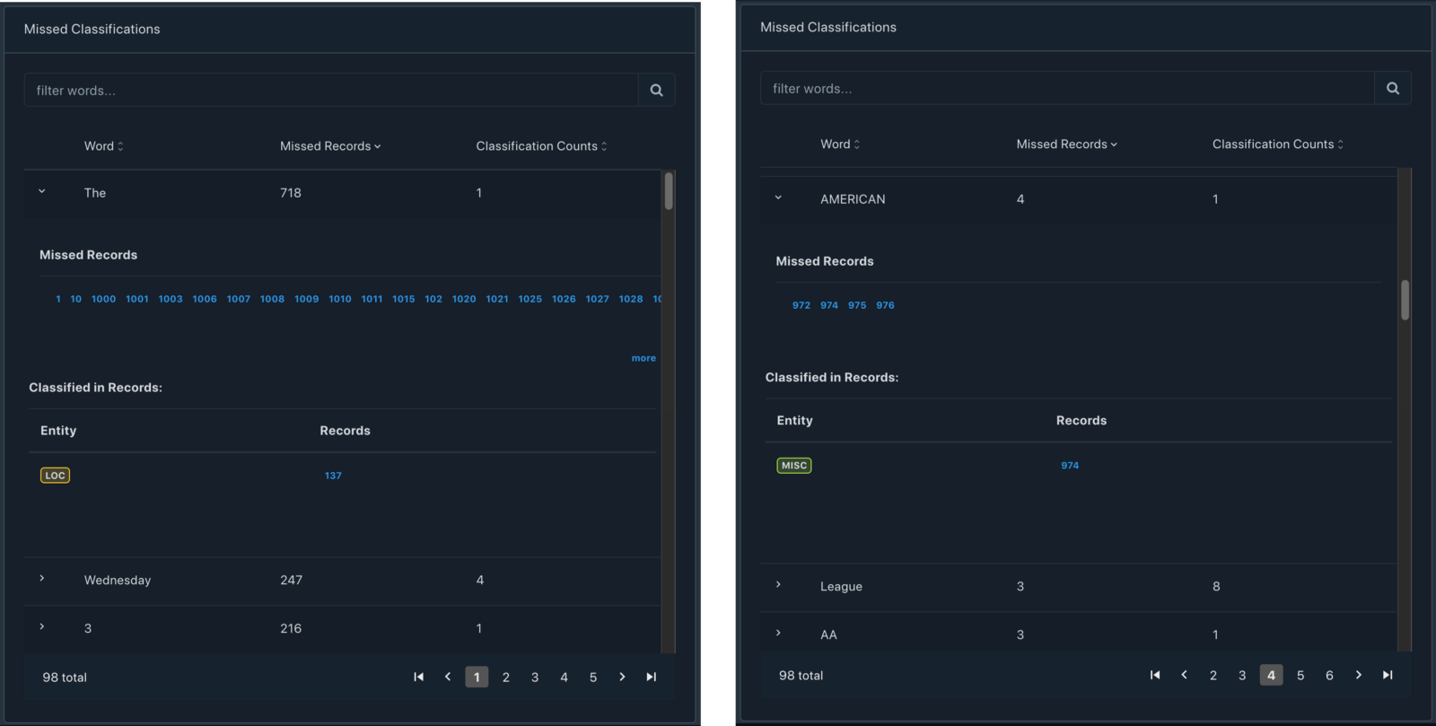The height and width of the screenshot is (726, 1436).
Task: Click search icon in right panel
Action: [x=1392, y=88]
